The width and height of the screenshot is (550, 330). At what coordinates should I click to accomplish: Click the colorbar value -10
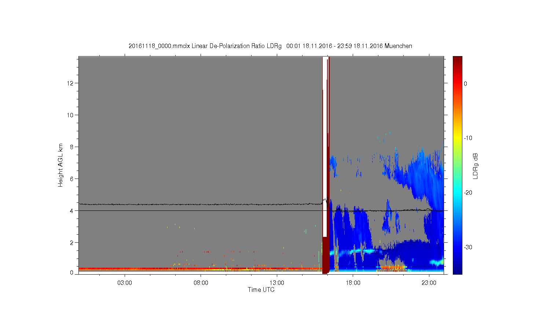tap(468, 138)
